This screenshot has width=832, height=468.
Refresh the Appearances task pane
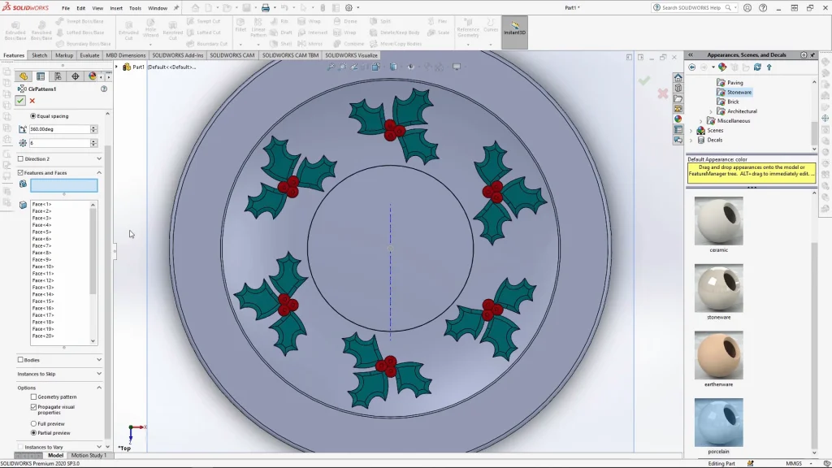click(757, 67)
